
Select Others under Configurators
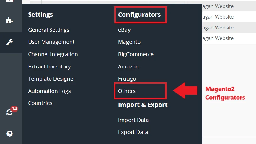tap(127, 91)
